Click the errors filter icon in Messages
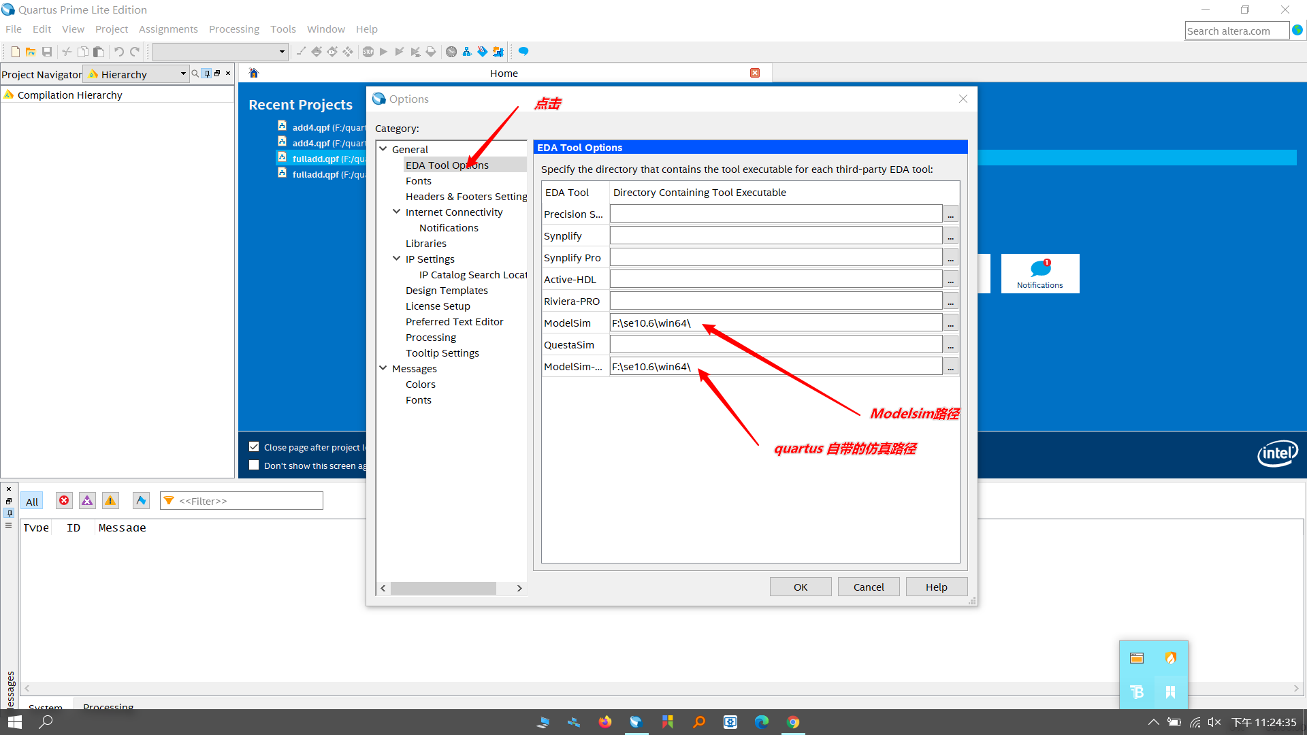The width and height of the screenshot is (1307, 735). (x=64, y=501)
